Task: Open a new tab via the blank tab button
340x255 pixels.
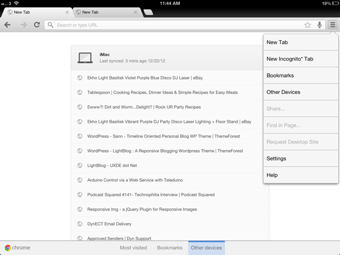Action: pos(148,12)
